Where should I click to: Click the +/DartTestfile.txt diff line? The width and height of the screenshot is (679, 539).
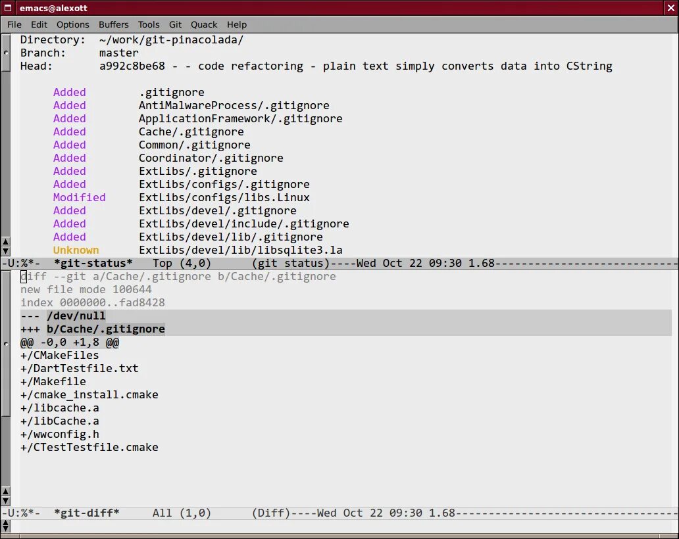coord(79,369)
